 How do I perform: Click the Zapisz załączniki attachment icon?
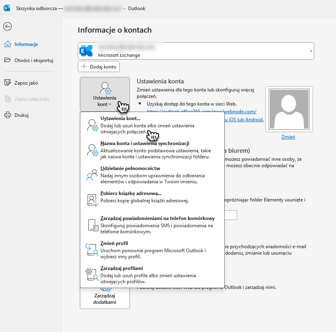pyautogui.click(x=8, y=99)
